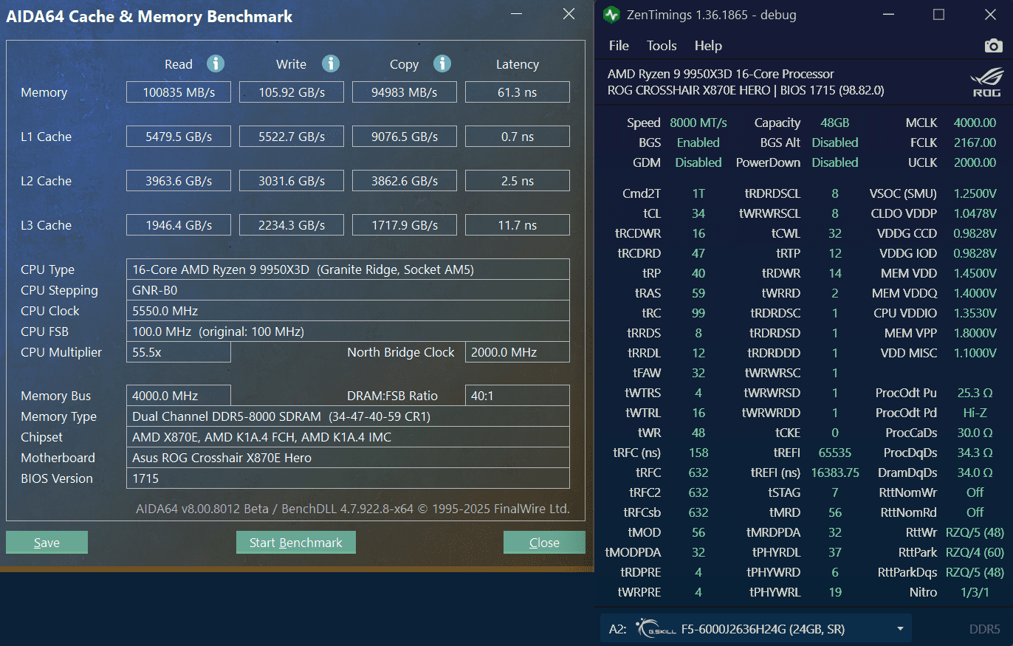The image size is (1013, 646).
Task: Click AMD Ryzen 9 9950X3D processor name
Action: point(721,74)
